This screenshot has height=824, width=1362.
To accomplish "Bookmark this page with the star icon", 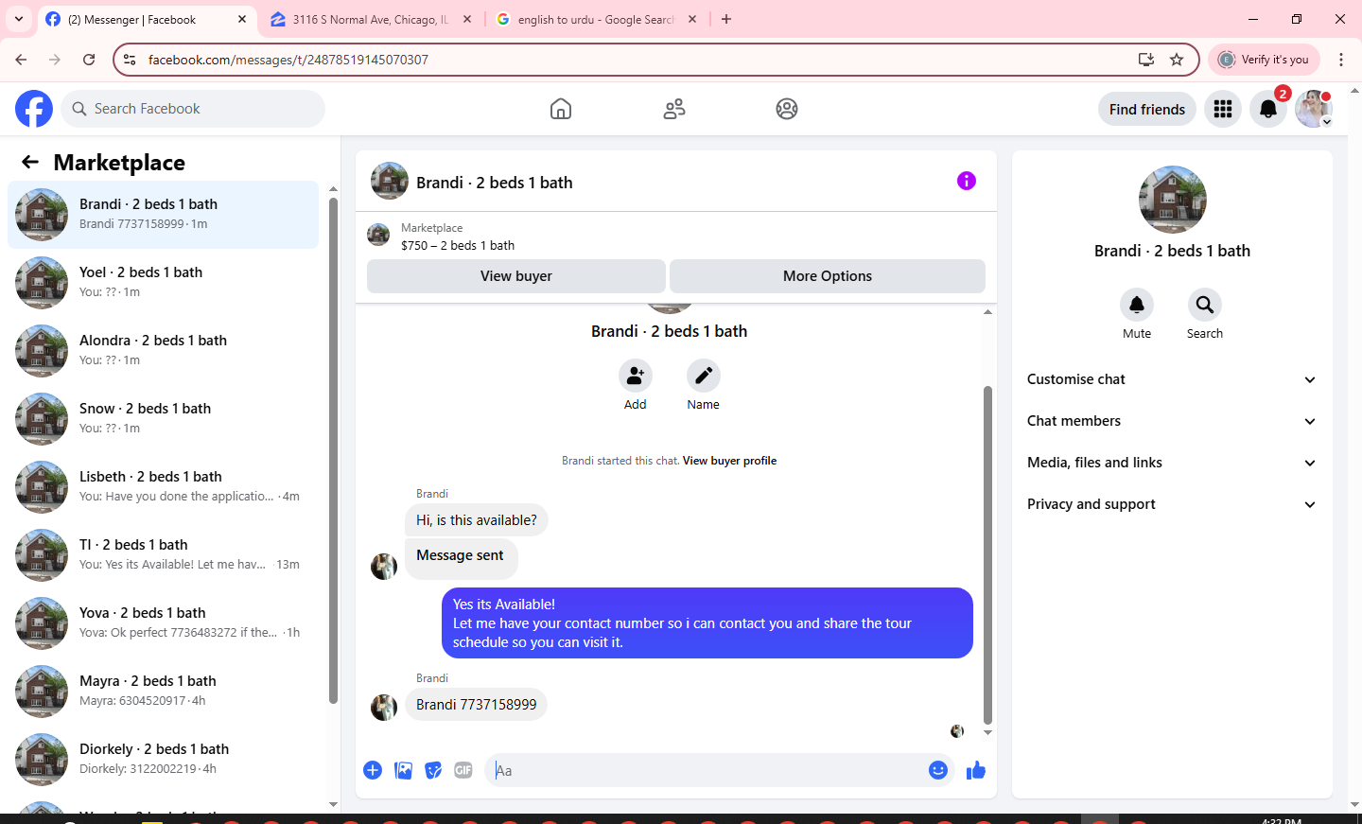I will coord(1177,60).
